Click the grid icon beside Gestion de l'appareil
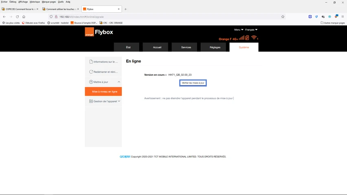The width and height of the screenshot is (347, 195). (91, 101)
